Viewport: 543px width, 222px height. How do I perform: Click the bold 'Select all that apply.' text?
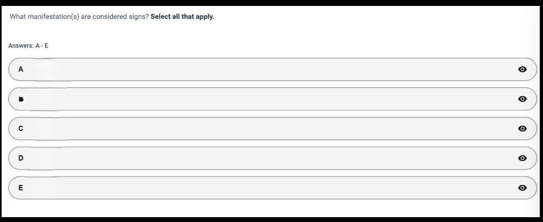[x=182, y=17]
